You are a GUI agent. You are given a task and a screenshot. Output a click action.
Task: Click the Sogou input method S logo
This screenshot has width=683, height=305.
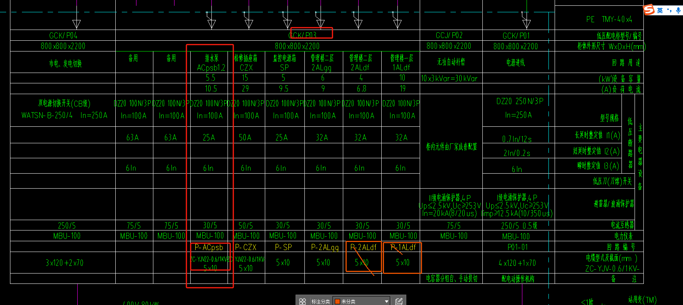649,10
